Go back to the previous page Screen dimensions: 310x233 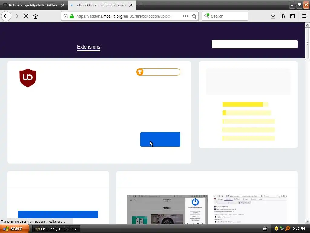(6, 16)
